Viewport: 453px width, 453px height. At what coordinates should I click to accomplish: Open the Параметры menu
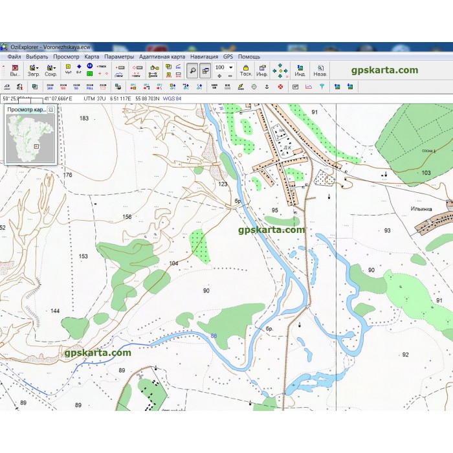pos(119,57)
